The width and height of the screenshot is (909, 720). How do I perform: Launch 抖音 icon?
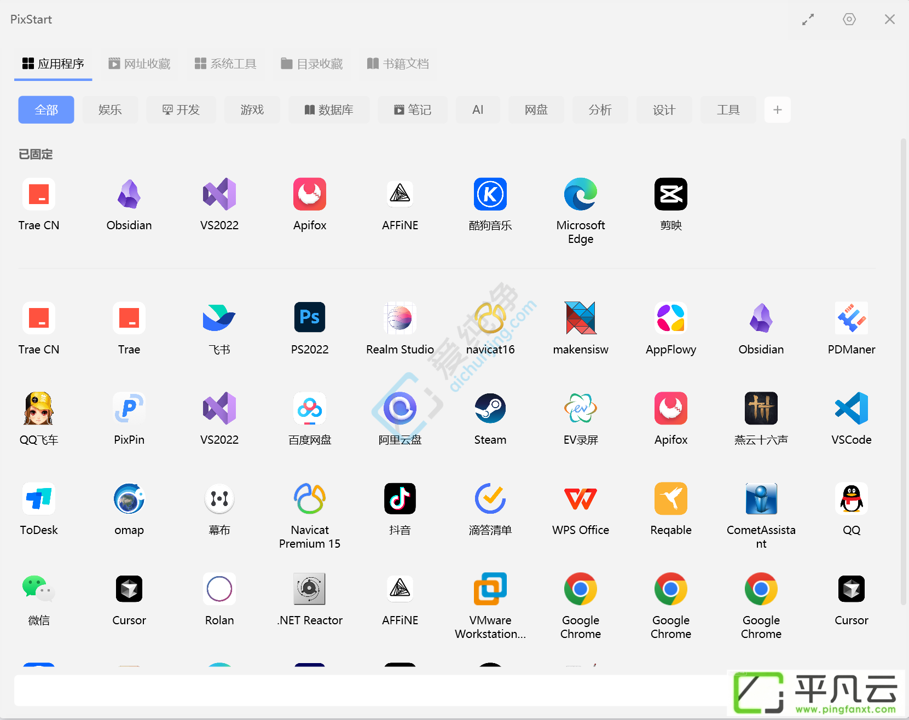[400, 498]
